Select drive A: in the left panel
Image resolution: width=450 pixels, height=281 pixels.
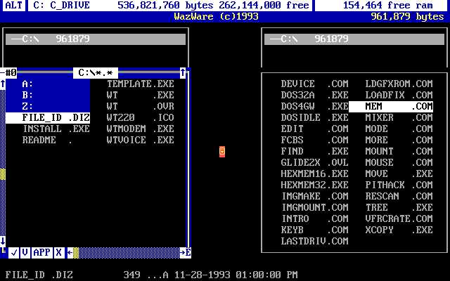tap(28, 84)
